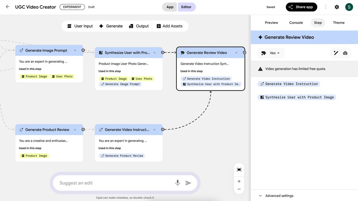
Task: Click the send arrow in edit box
Action: [x=188, y=183]
